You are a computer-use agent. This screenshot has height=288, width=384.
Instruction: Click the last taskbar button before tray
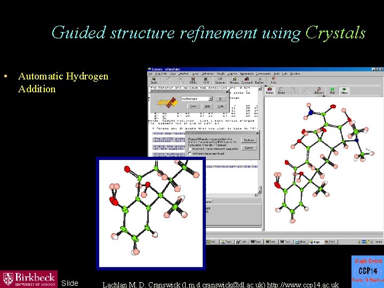331,242
